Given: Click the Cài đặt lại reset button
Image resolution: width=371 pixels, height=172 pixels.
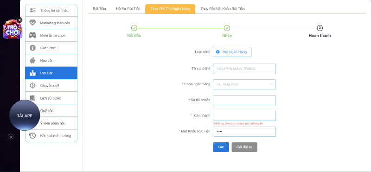Looking at the screenshot, I should (244, 147).
